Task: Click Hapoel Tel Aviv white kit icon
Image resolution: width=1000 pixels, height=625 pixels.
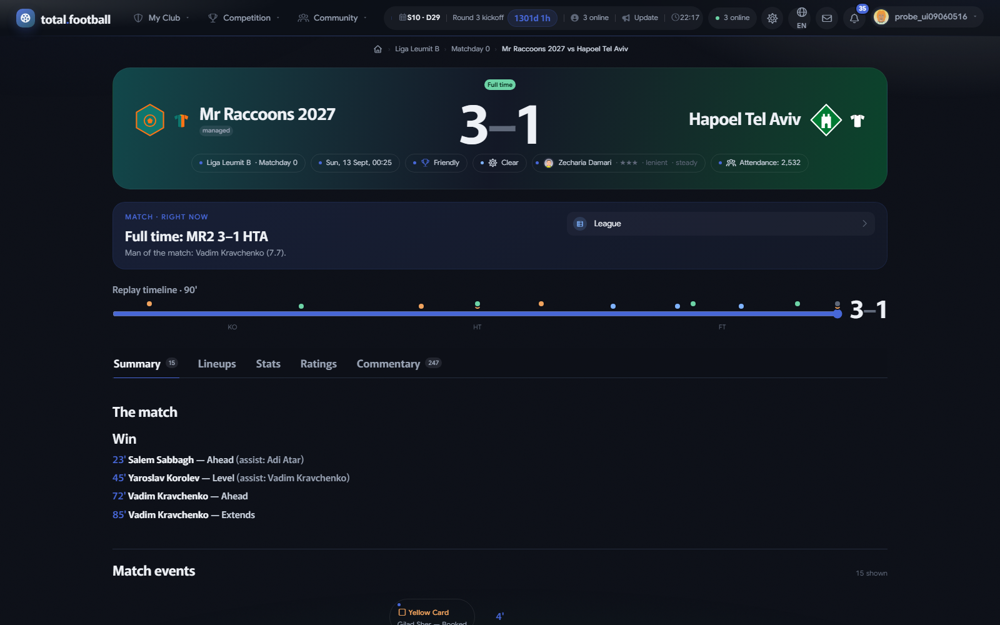Action: 857,121
